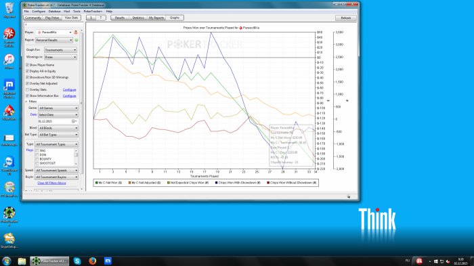Expand the Graph For Tournaments dropdown
This screenshot has height=266, width=474.
tap(61, 50)
